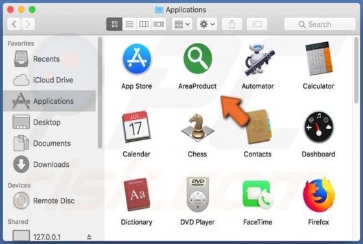The image size is (363, 244).
Task: Select the Dashboard app icon
Action: (x=318, y=127)
